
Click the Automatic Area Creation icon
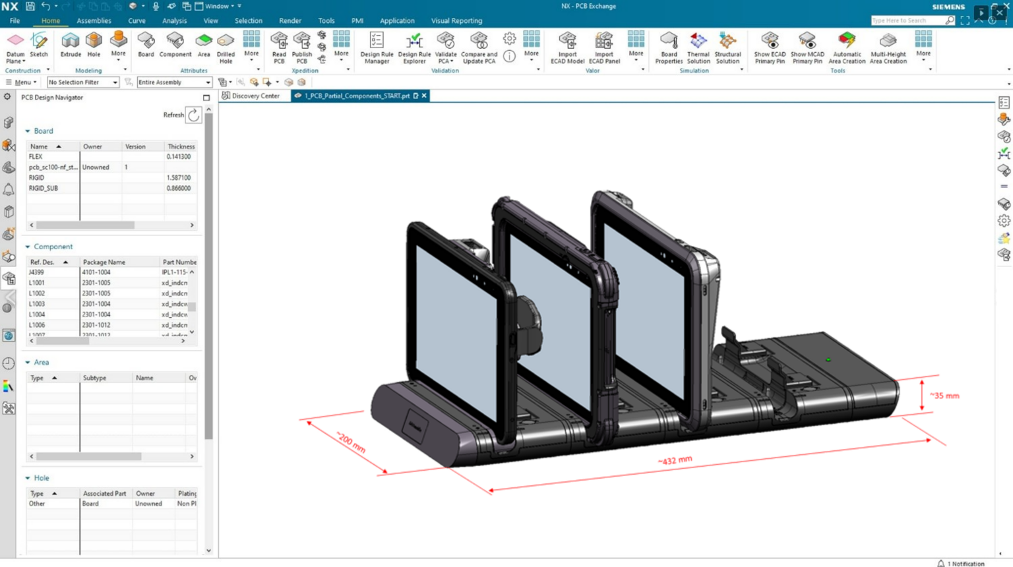(847, 42)
